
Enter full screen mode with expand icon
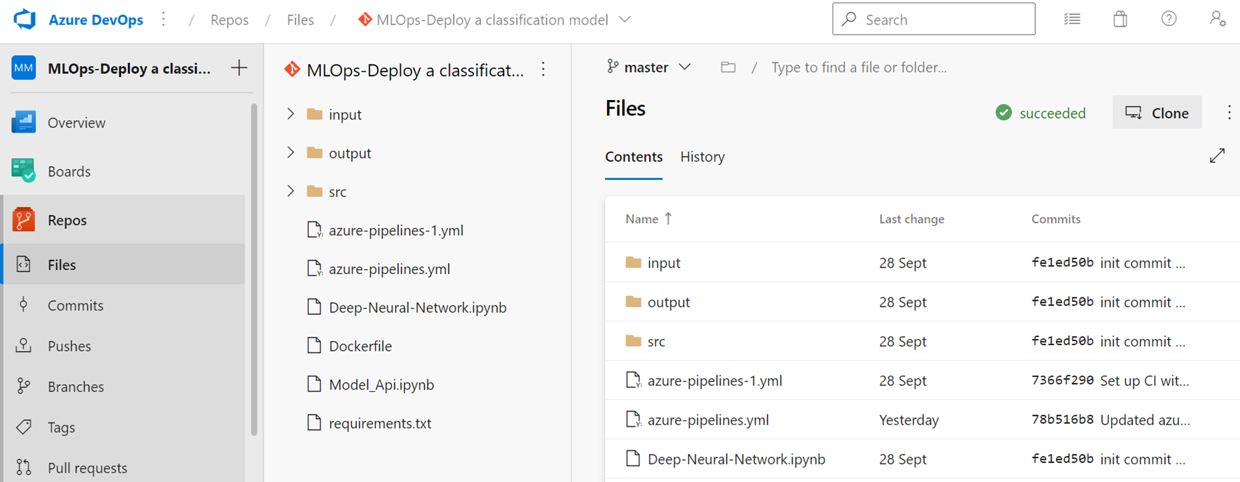(x=1217, y=156)
